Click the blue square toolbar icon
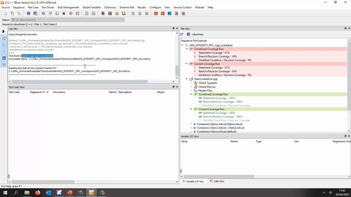Viewport: 351px width, 197px height. 169,13
